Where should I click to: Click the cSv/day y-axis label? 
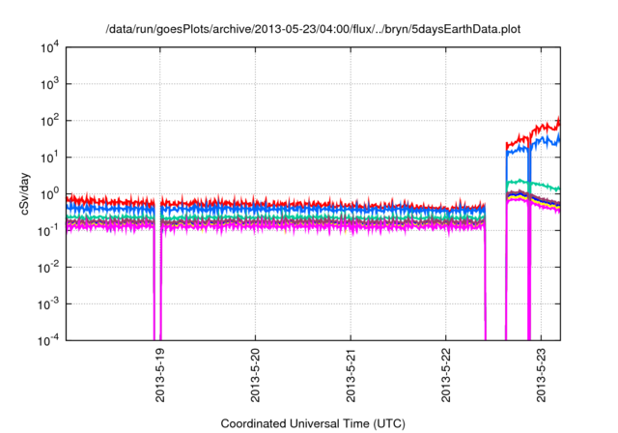click(x=24, y=193)
